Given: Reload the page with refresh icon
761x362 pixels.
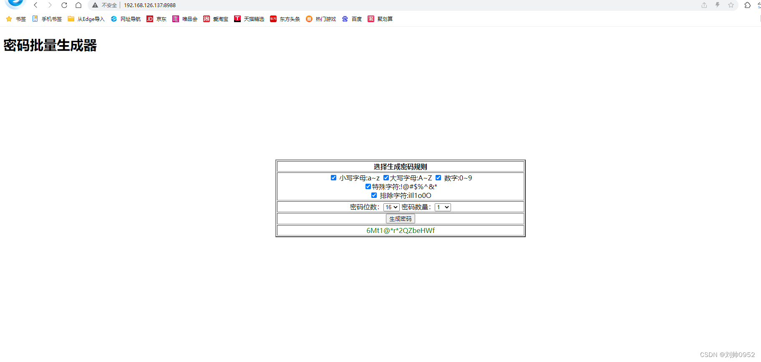Looking at the screenshot, I should (x=64, y=5).
